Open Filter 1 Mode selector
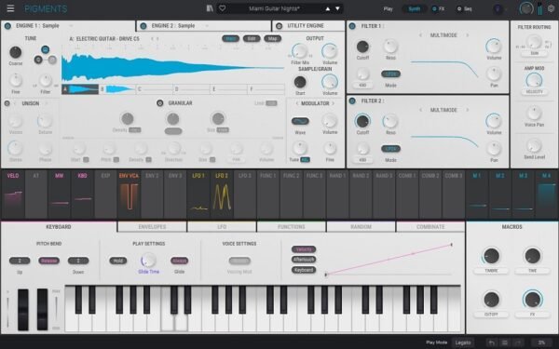 point(390,74)
